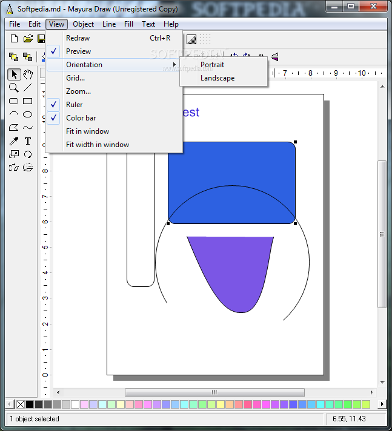Click the tall narrow rounded rectangle outline
Screen dimensions: 392x431
(141, 220)
